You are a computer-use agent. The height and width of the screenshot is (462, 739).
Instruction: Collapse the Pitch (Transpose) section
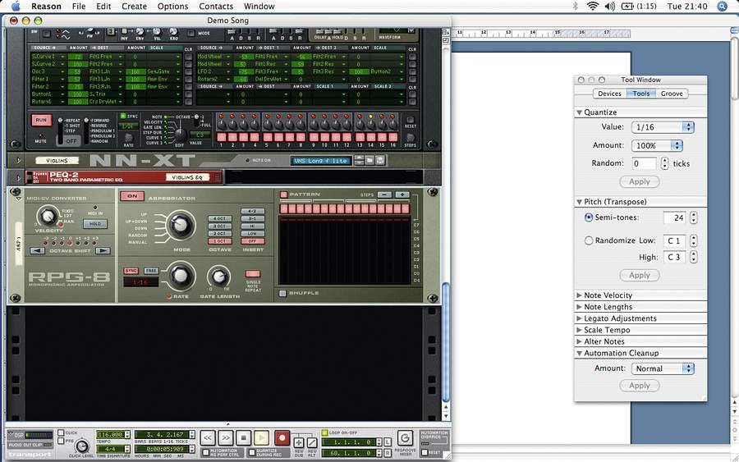tap(579, 202)
